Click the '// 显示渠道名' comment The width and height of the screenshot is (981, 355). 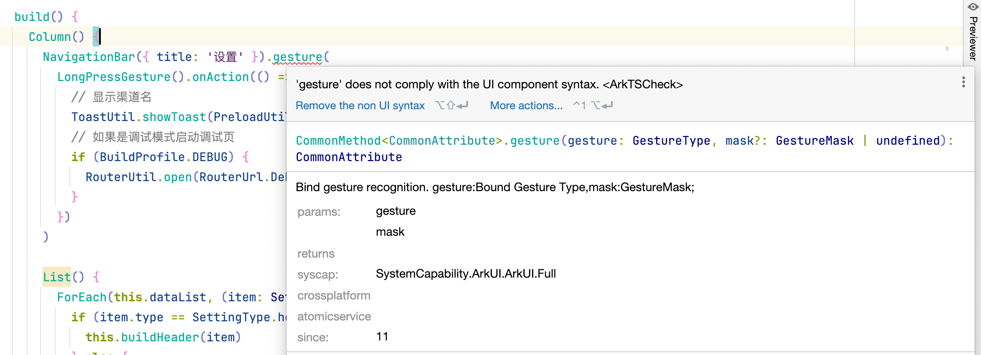pos(111,97)
